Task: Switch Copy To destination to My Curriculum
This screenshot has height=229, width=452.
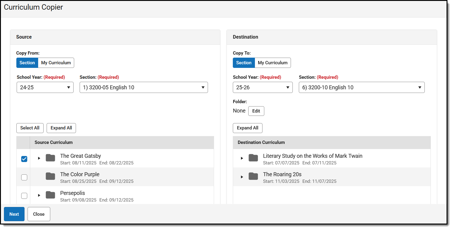Action: coord(272,62)
